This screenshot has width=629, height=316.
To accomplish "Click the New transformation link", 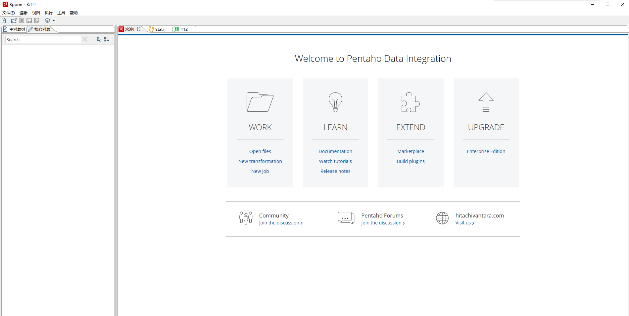I will 260,161.
